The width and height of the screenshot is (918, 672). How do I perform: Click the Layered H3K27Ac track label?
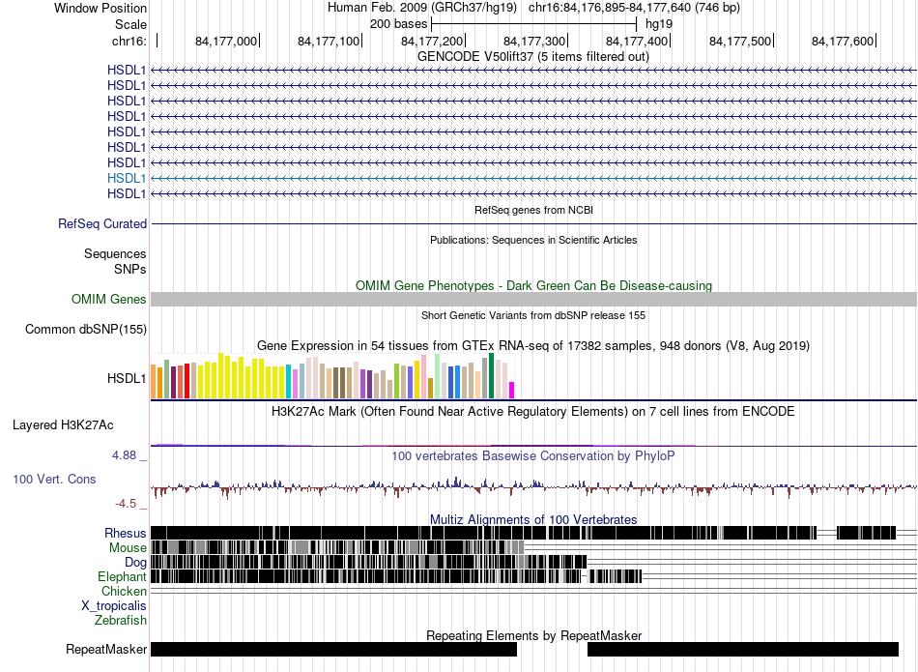point(63,425)
